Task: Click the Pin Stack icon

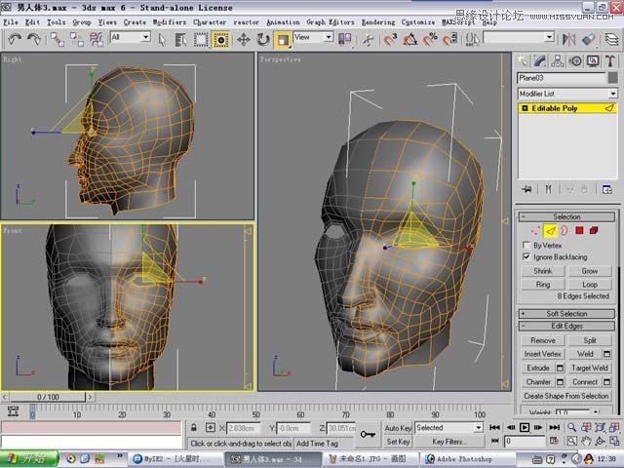Action: click(526, 189)
